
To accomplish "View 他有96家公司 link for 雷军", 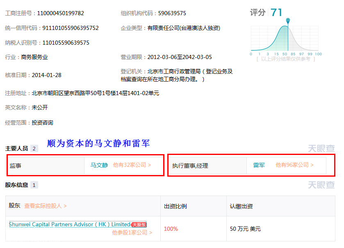I will coord(295,165).
